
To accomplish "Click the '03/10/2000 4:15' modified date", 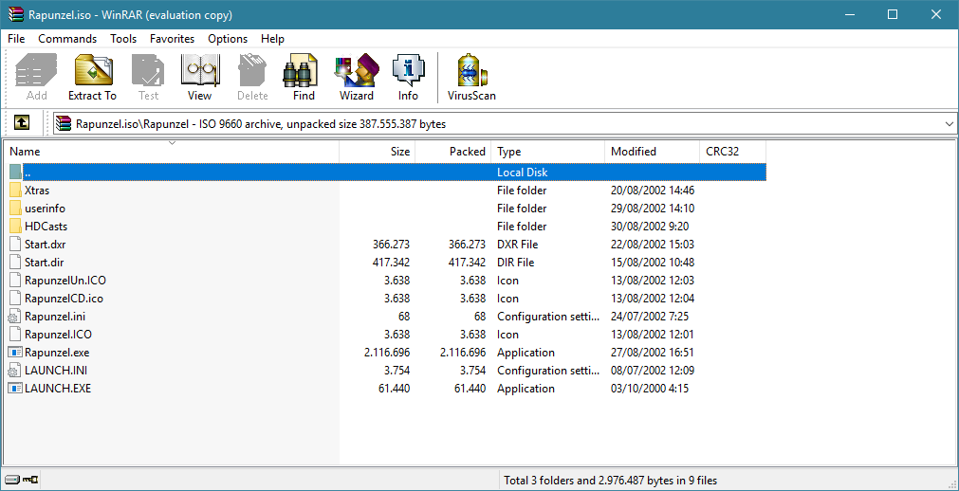I will (x=648, y=389).
